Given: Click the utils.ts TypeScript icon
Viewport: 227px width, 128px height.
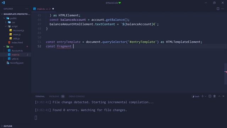Looking at the screenshot, I should tap(9, 59).
